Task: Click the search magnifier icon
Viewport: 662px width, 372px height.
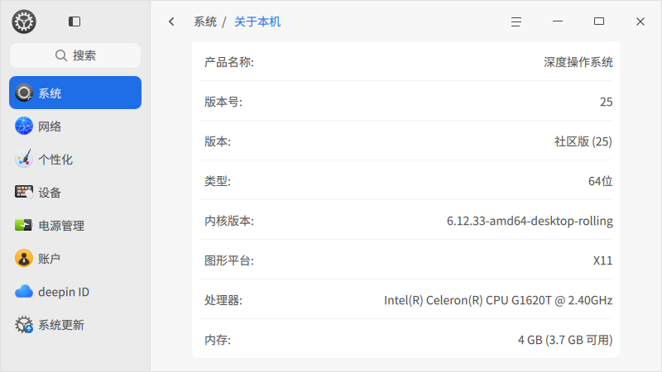Action: click(61, 55)
